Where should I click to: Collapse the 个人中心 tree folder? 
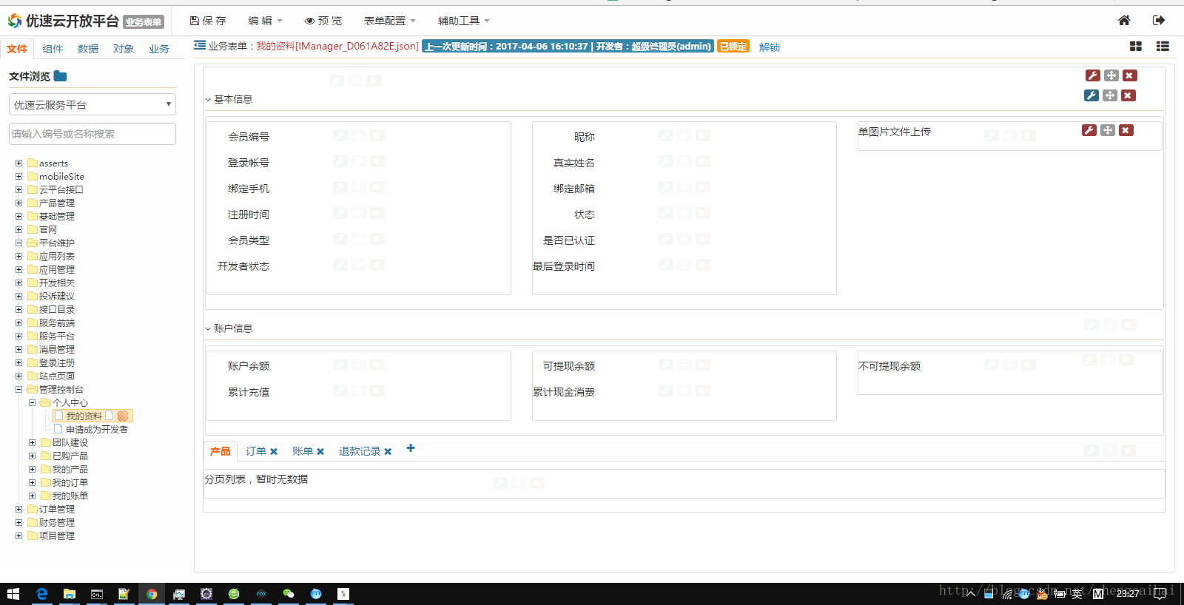point(32,402)
